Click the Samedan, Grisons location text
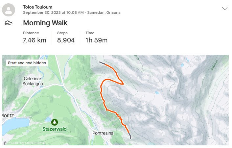The height and width of the screenshot is (148, 232). (x=104, y=12)
